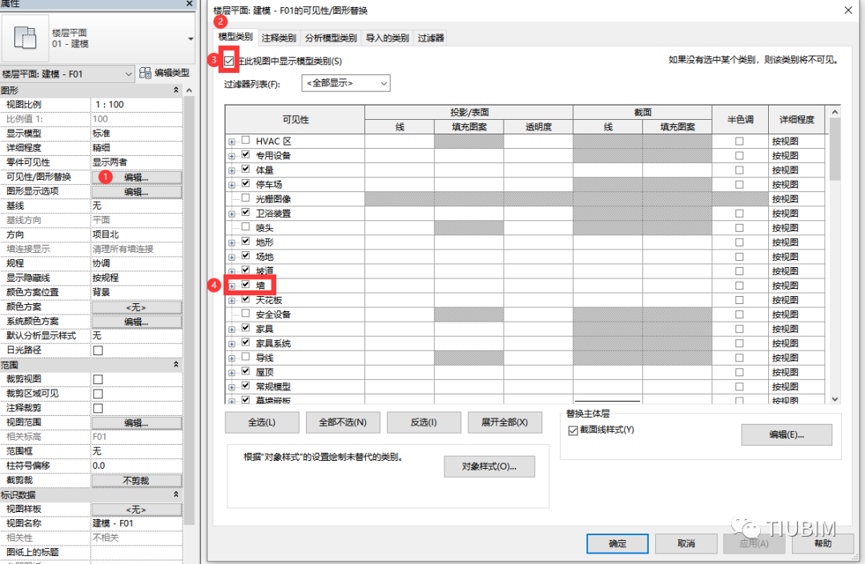
Task: Switch to the 过滤器 tab
Action: pyautogui.click(x=430, y=38)
